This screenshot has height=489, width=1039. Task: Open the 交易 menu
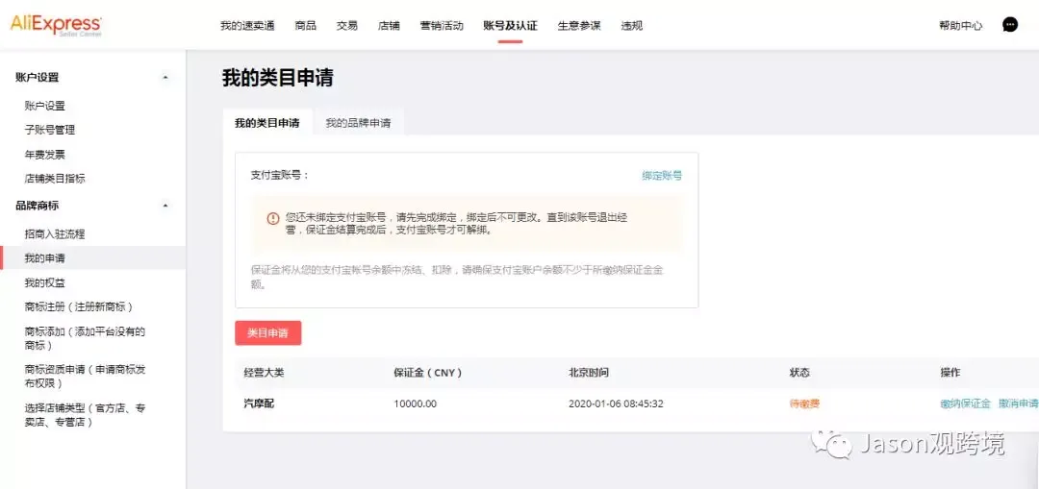[x=347, y=26]
